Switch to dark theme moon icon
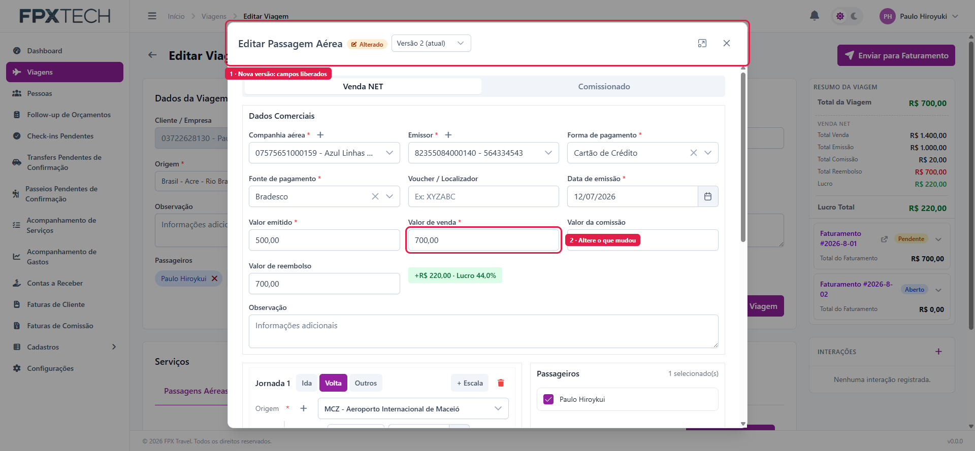The width and height of the screenshot is (975, 451). pos(855,16)
